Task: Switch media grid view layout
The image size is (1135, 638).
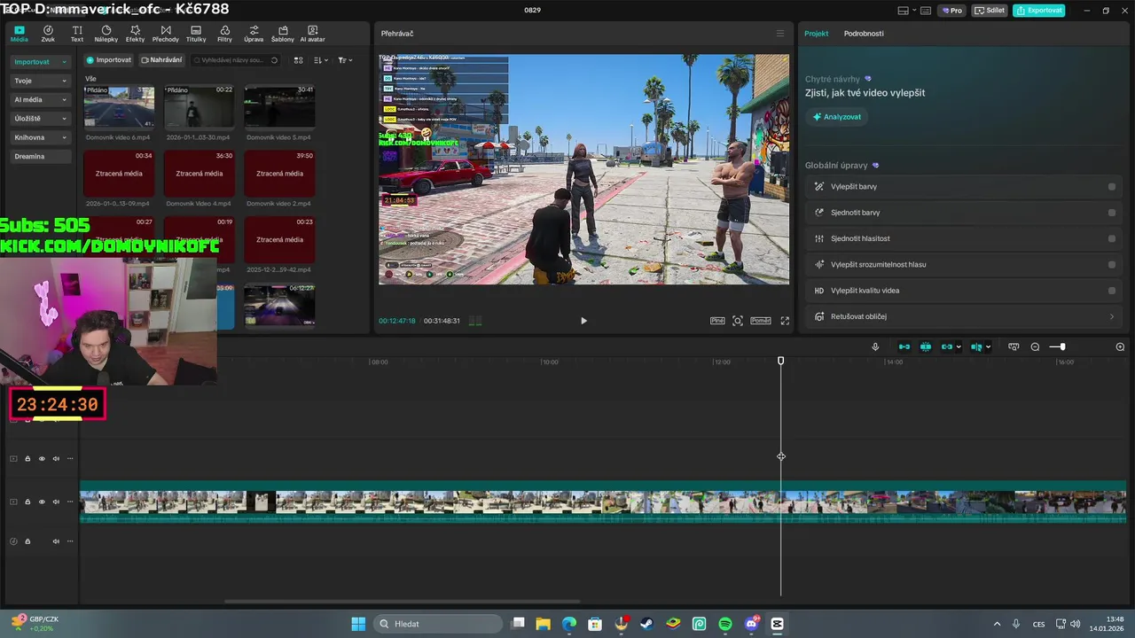Action: point(298,60)
